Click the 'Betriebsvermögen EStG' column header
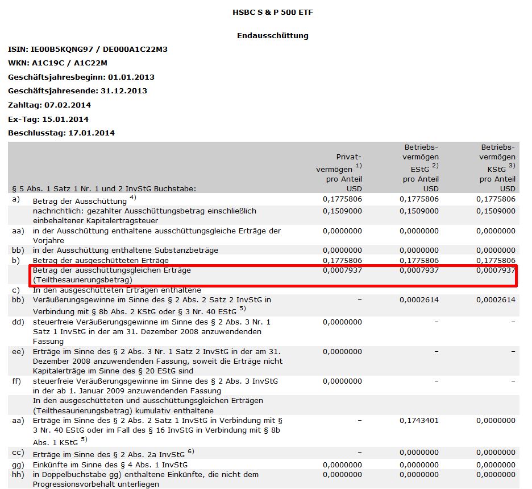The height and width of the screenshot is (489, 532). coord(421,168)
